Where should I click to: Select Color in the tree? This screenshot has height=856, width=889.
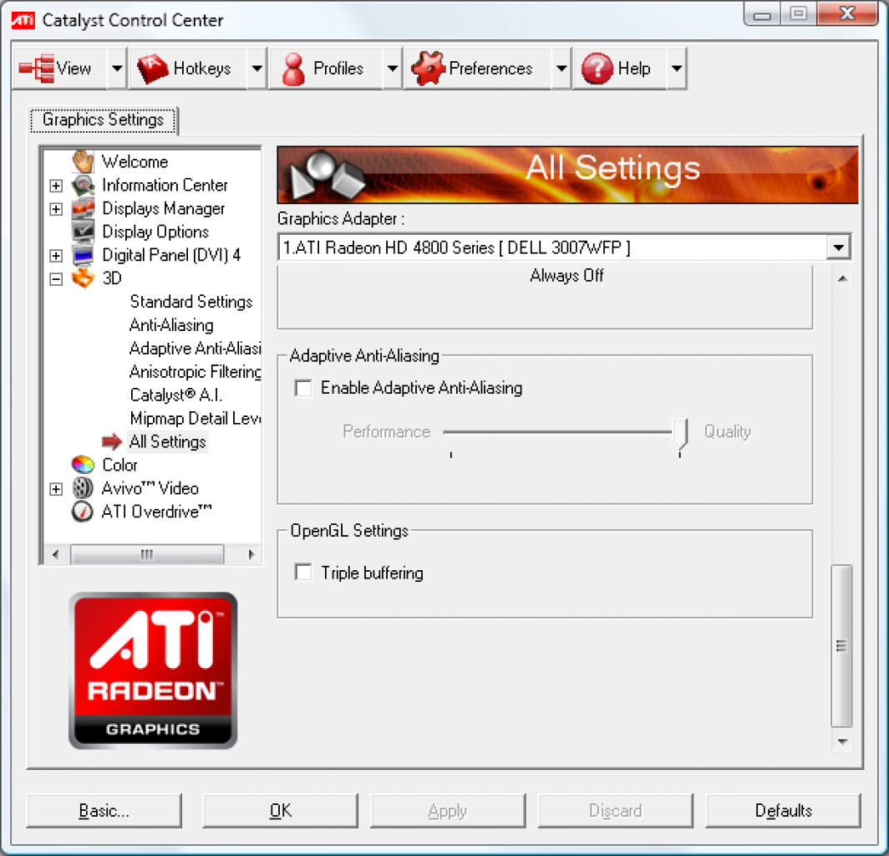click(119, 465)
